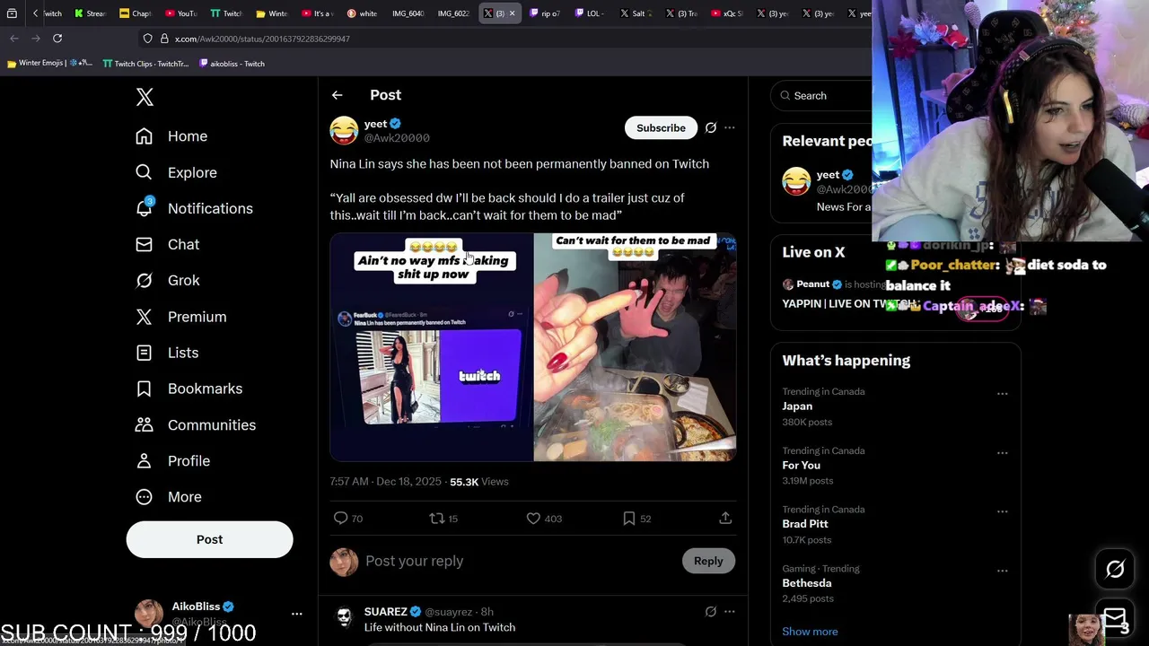Click the reply icon with 70 replies

[340, 518]
